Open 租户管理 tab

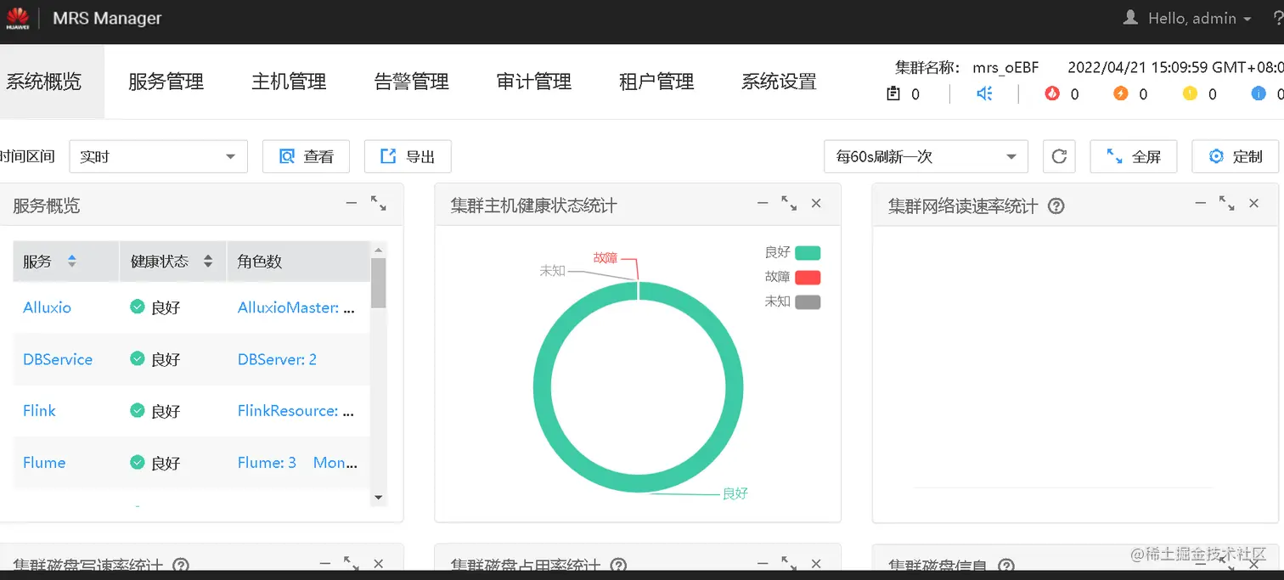click(656, 82)
